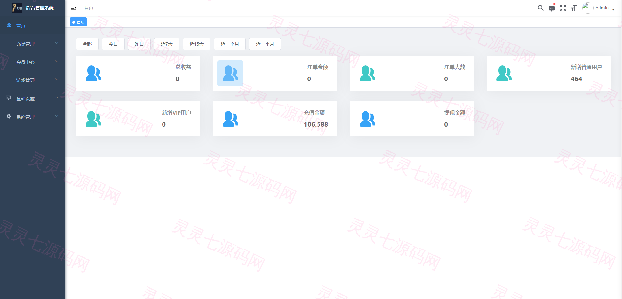Collapse the sidebar with the hamburger icon

click(73, 8)
